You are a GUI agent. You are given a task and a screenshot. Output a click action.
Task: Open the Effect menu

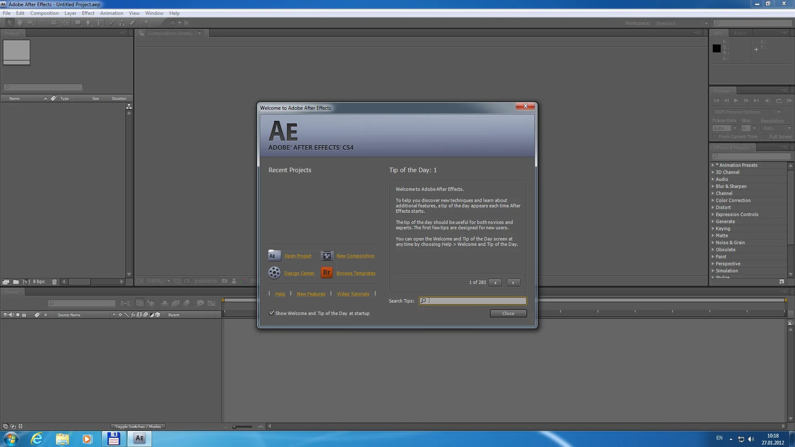[x=88, y=13]
